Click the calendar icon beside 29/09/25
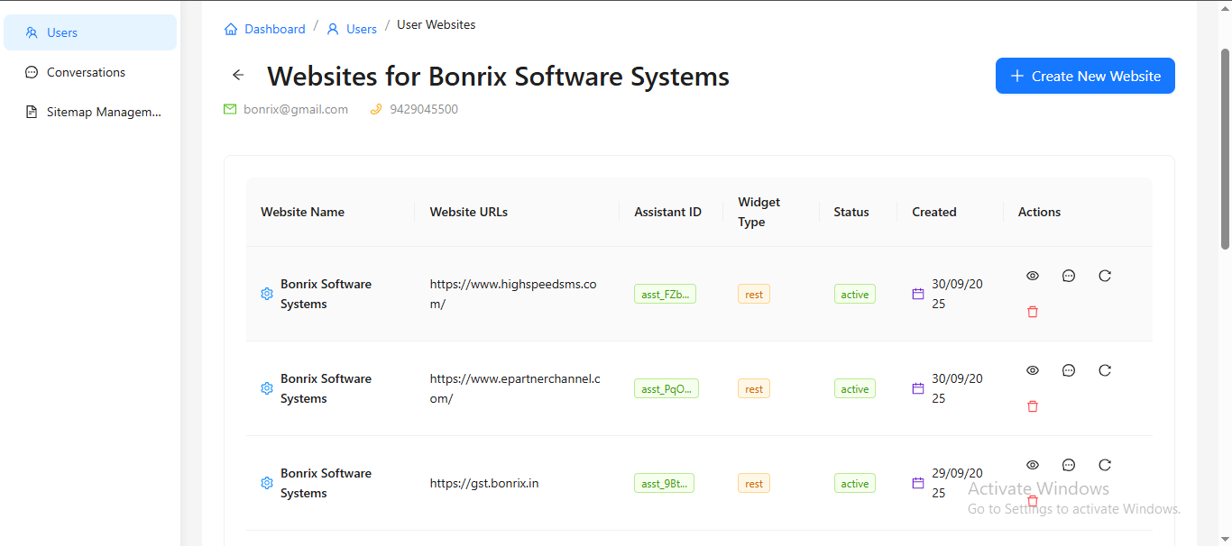This screenshot has width=1232, height=546. click(x=917, y=483)
